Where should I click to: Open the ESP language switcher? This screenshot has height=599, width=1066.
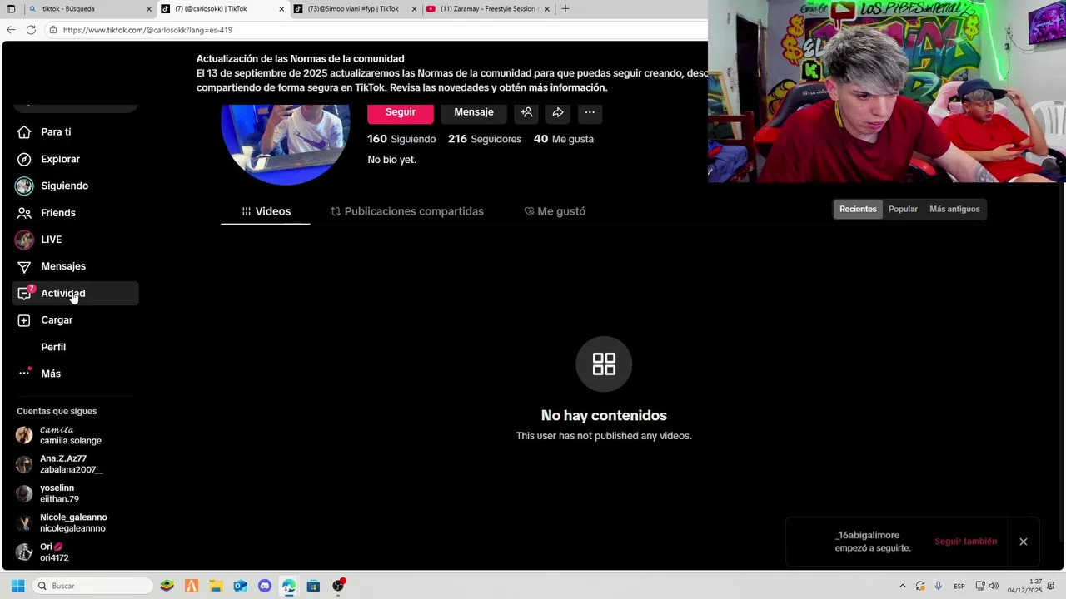959,586
